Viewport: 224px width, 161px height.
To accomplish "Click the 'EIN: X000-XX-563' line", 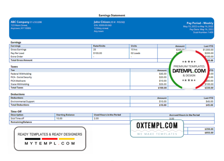I will coord(103,25).
